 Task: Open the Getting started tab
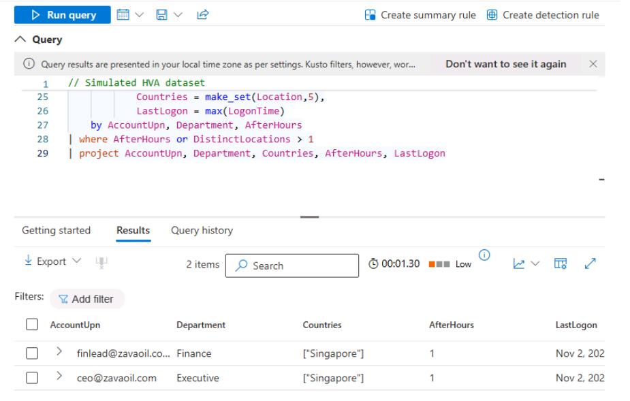(56, 230)
